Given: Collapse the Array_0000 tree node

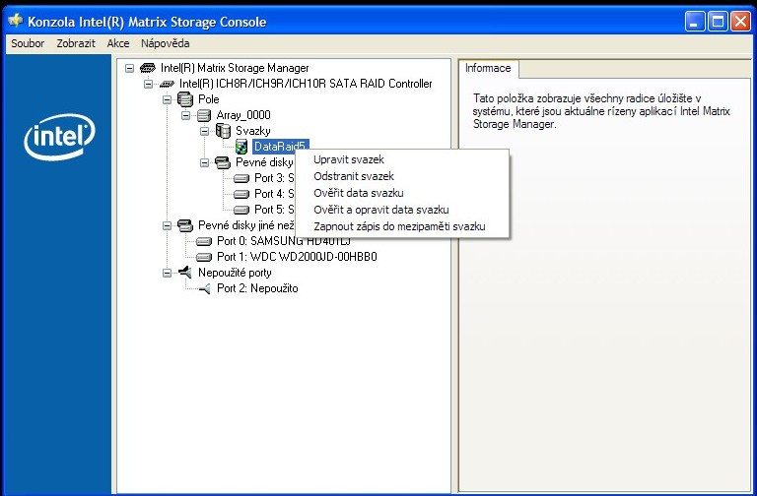Looking at the screenshot, I should pyautogui.click(x=186, y=115).
